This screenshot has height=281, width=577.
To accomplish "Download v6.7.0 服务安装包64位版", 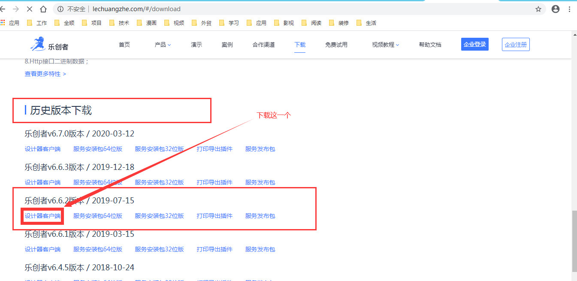I will [x=98, y=149].
